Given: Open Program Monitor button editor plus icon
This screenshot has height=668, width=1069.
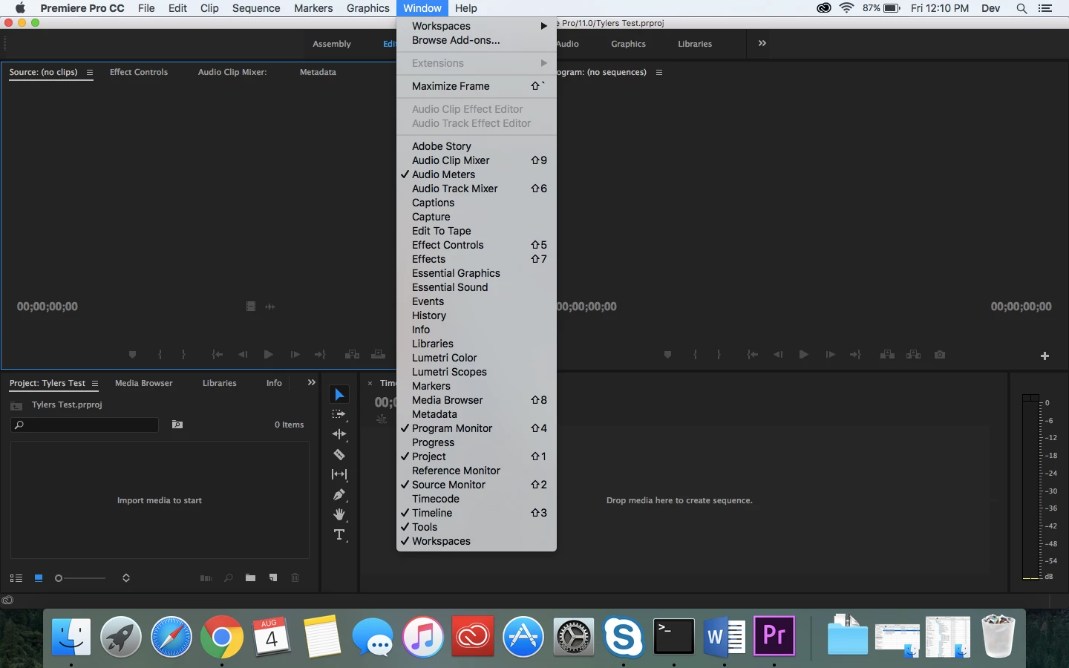Looking at the screenshot, I should (1045, 356).
